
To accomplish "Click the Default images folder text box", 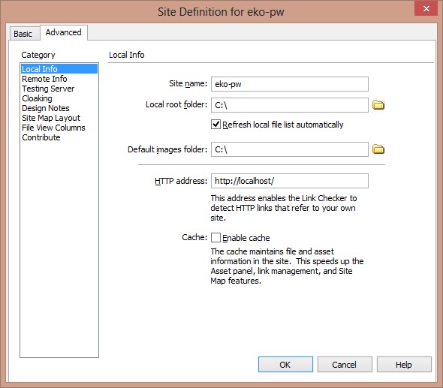I will pyautogui.click(x=290, y=149).
